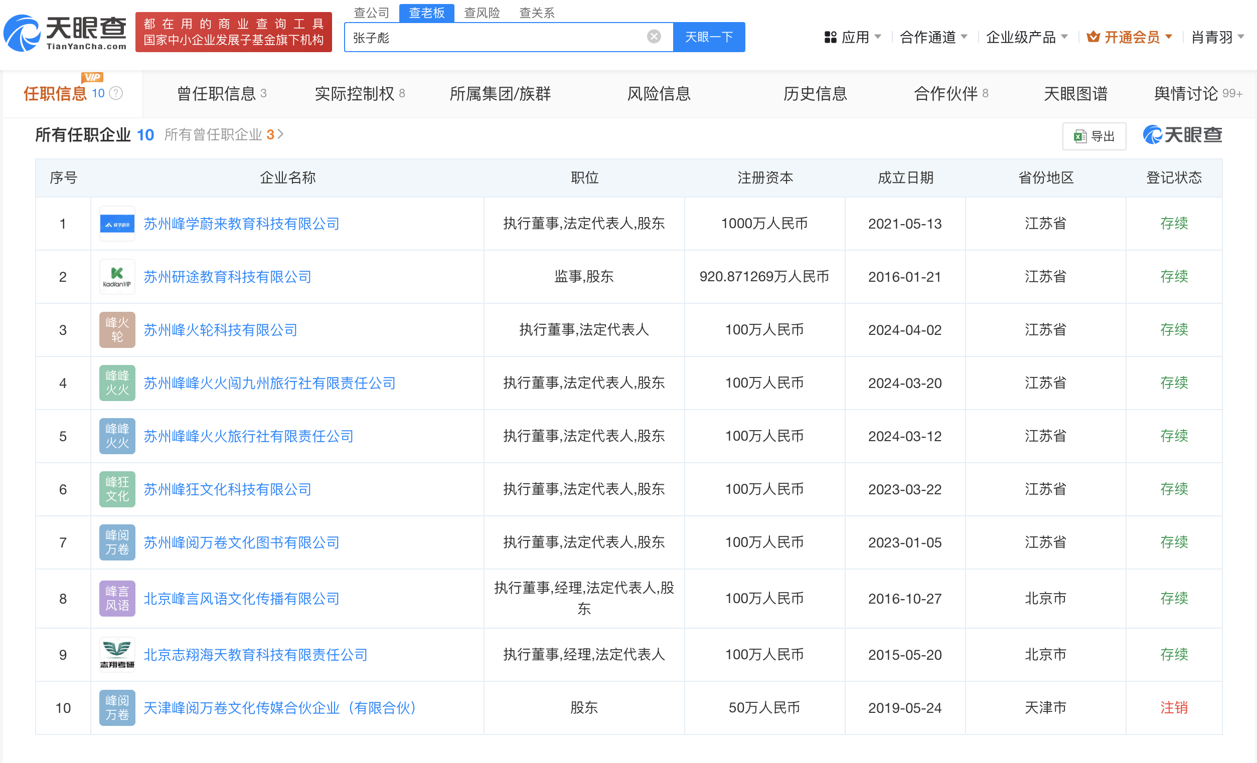Click logo of 苏州峰峰火火旅行社有限责任公司
The width and height of the screenshot is (1257, 763).
coord(117,436)
